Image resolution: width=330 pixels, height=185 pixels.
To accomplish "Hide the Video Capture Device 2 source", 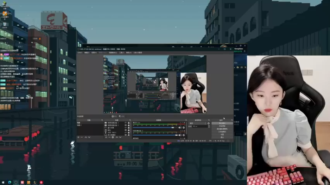I will click(126, 125).
